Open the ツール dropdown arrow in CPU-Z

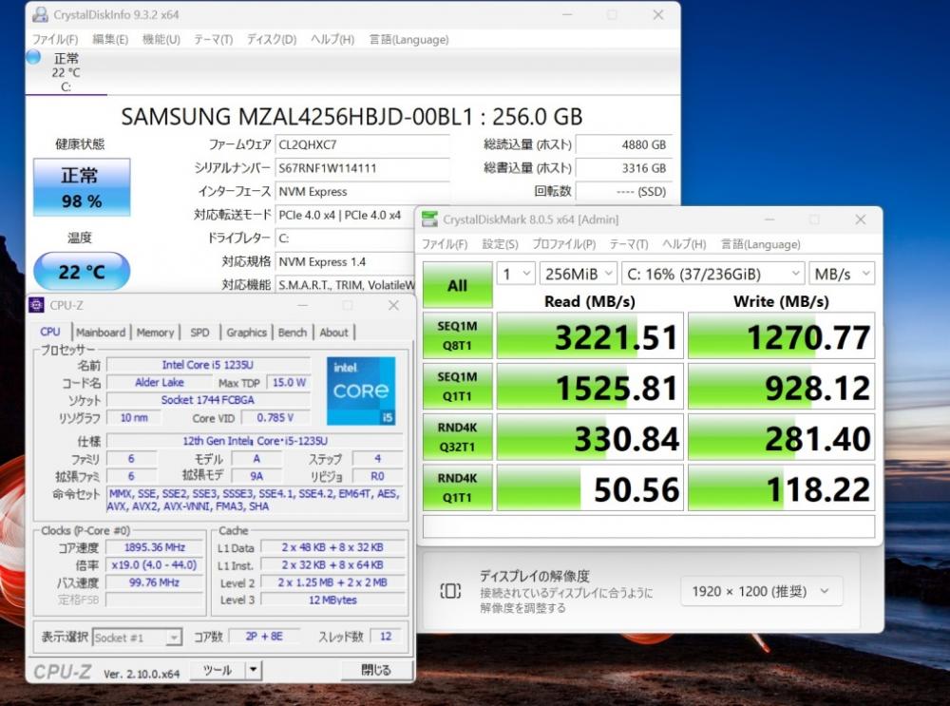point(254,670)
